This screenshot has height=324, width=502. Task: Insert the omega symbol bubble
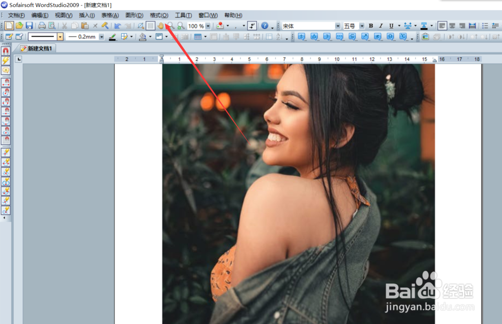390,37
